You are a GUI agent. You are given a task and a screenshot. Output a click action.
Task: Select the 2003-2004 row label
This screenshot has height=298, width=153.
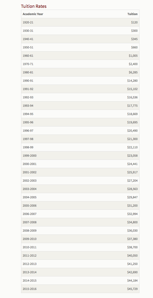tap(30, 189)
